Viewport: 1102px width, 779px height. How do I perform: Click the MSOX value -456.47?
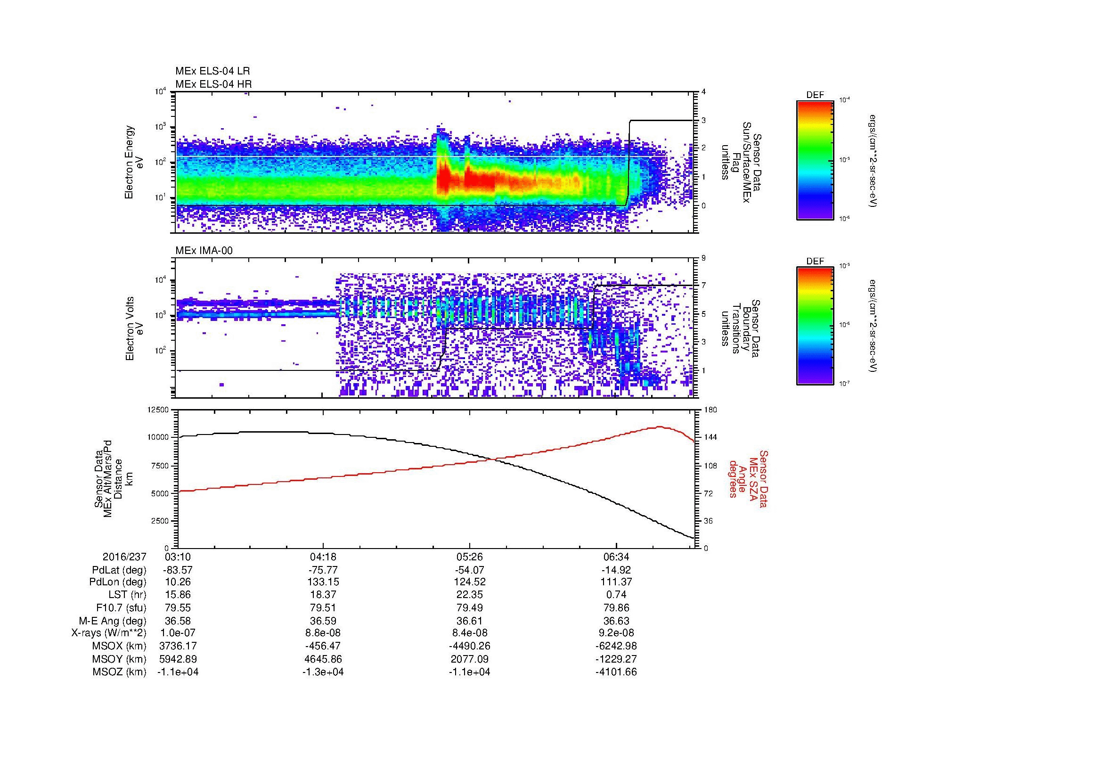tap(323, 646)
